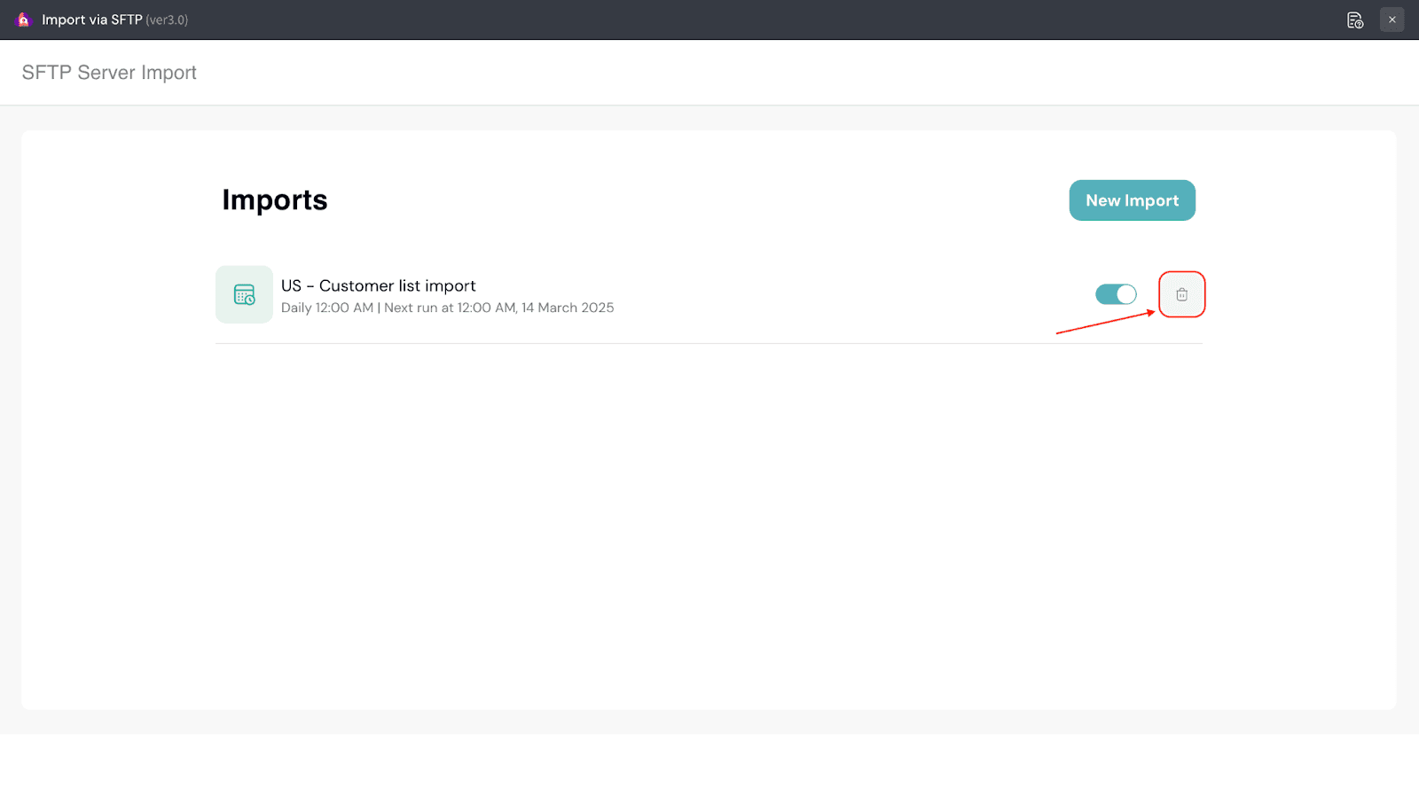Viewport: 1419px width, 796px height.
Task: Click the gray page background below the card
Action: click(708, 722)
